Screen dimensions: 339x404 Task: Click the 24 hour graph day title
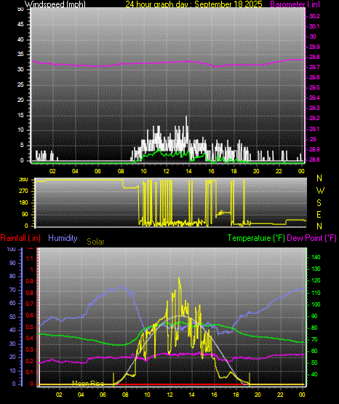tap(194, 4)
